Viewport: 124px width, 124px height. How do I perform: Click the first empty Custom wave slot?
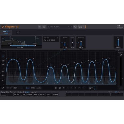click(69, 95)
